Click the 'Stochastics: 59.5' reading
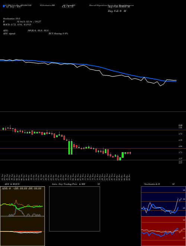Image resolution: width=186 pixels, height=246 pixels. (x=11, y=18)
